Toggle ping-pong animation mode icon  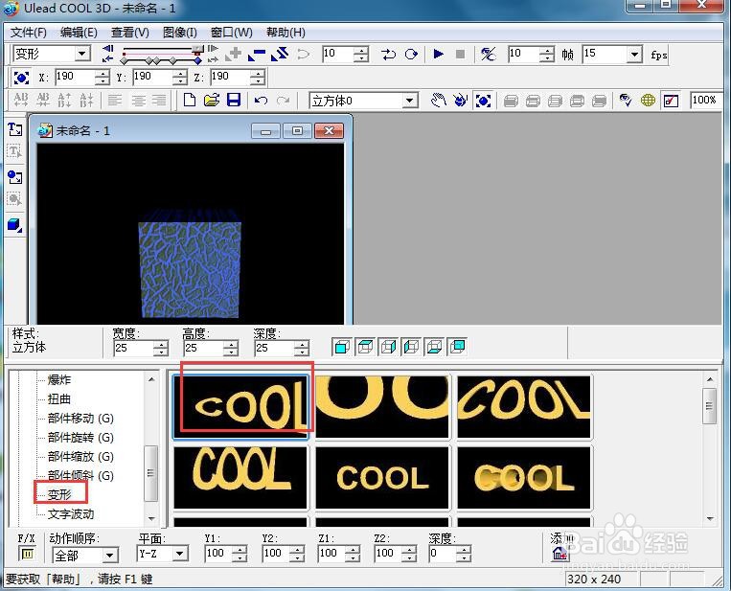click(x=388, y=54)
